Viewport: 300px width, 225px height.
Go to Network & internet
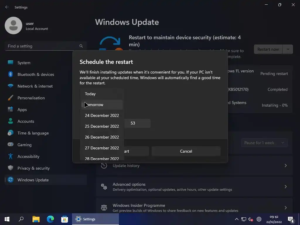click(x=46, y=86)
